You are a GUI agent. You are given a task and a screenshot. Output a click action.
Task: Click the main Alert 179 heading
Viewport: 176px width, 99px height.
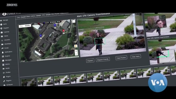point(93,15)
